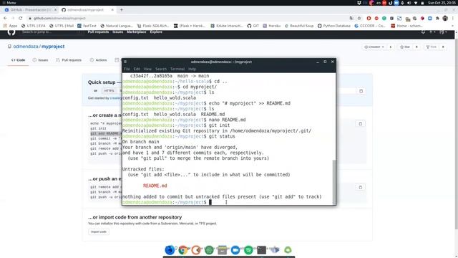
Task: Open Pull requests in GitHub header
Action: pos(98,32)
